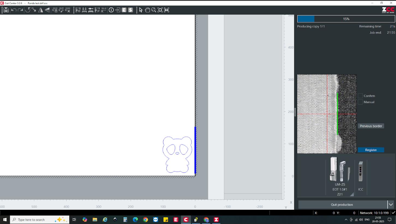
Task: Select the ICC camera module image
Action: pyautogui.click(x=361, y=171)
